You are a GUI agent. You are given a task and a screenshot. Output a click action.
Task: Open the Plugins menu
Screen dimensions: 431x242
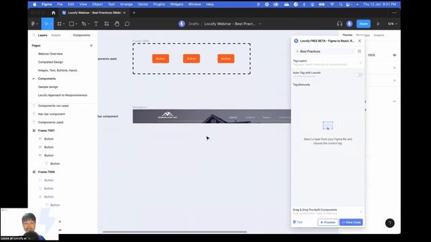(159, 5)
